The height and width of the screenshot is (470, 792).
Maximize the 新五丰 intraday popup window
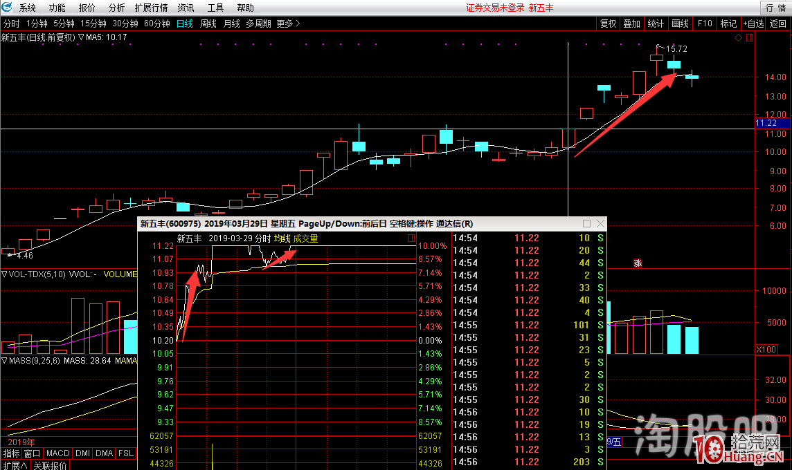pyautogui.click(x=586, y=223)
